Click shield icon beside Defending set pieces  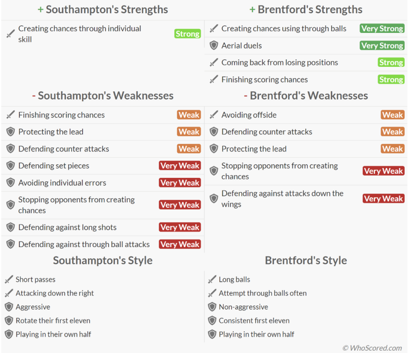10,166
